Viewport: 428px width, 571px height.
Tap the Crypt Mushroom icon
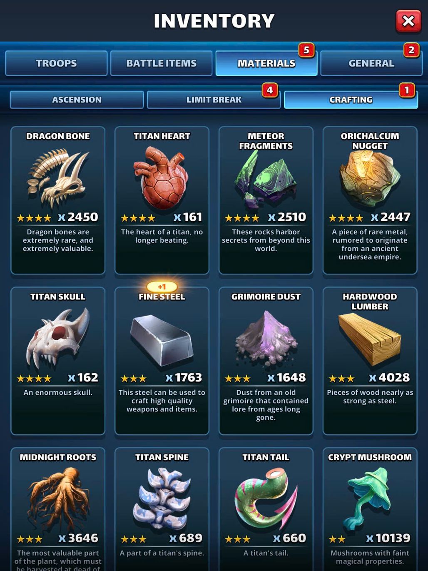[x=369, y=499]
